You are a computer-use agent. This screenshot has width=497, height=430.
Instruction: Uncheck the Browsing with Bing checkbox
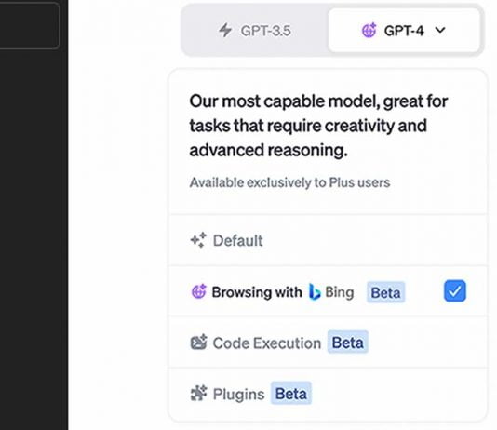pyautogui.click(x=455, y=291)
